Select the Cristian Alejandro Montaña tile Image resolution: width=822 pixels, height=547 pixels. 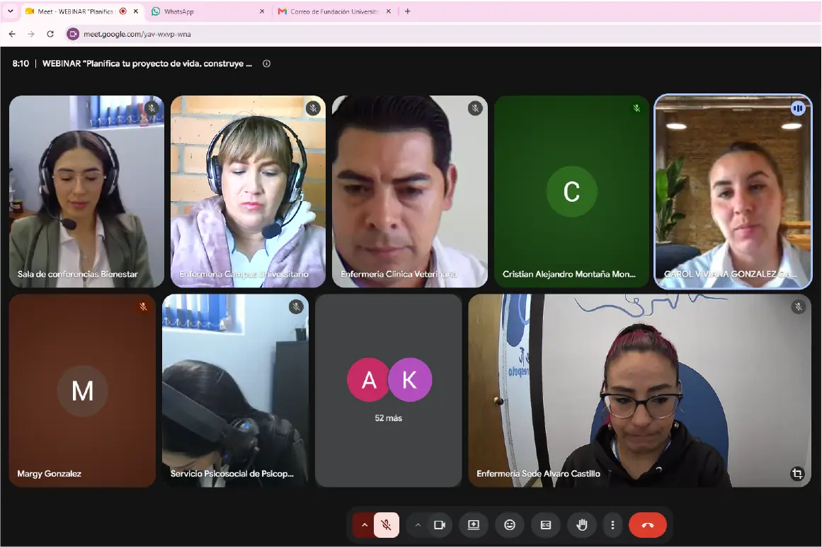(x=572, y=191)
